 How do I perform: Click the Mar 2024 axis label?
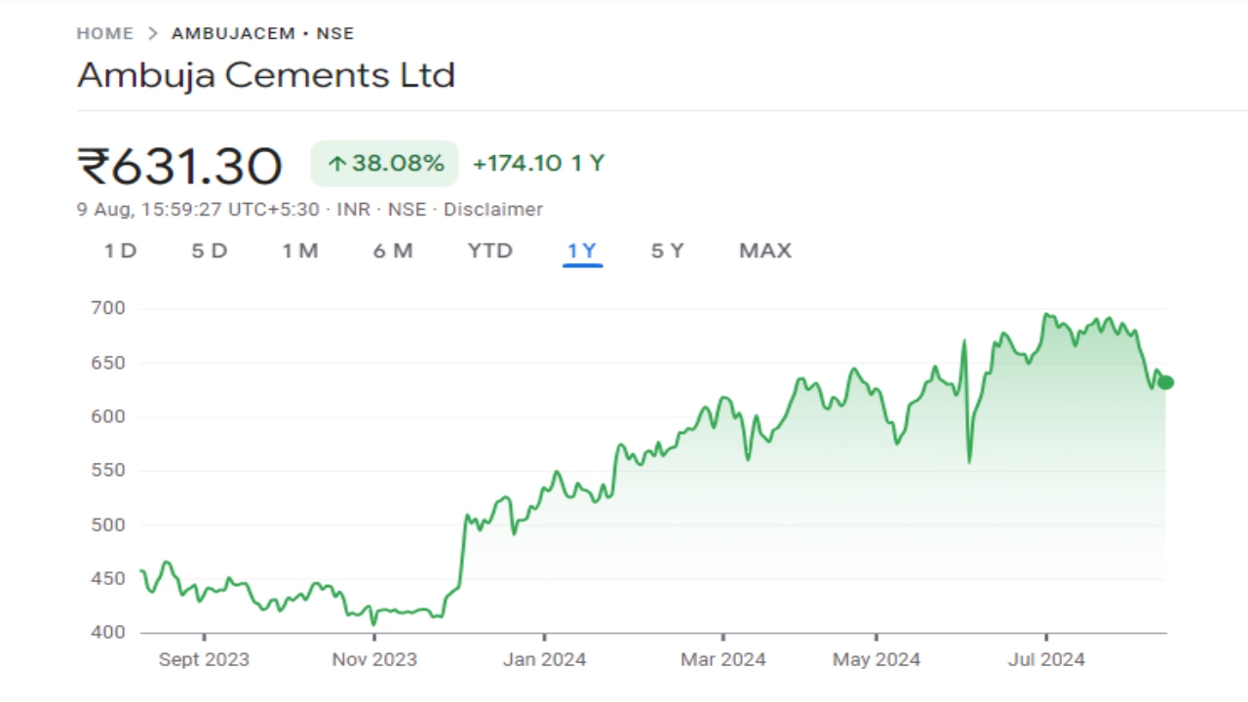[x=722, y=660]
